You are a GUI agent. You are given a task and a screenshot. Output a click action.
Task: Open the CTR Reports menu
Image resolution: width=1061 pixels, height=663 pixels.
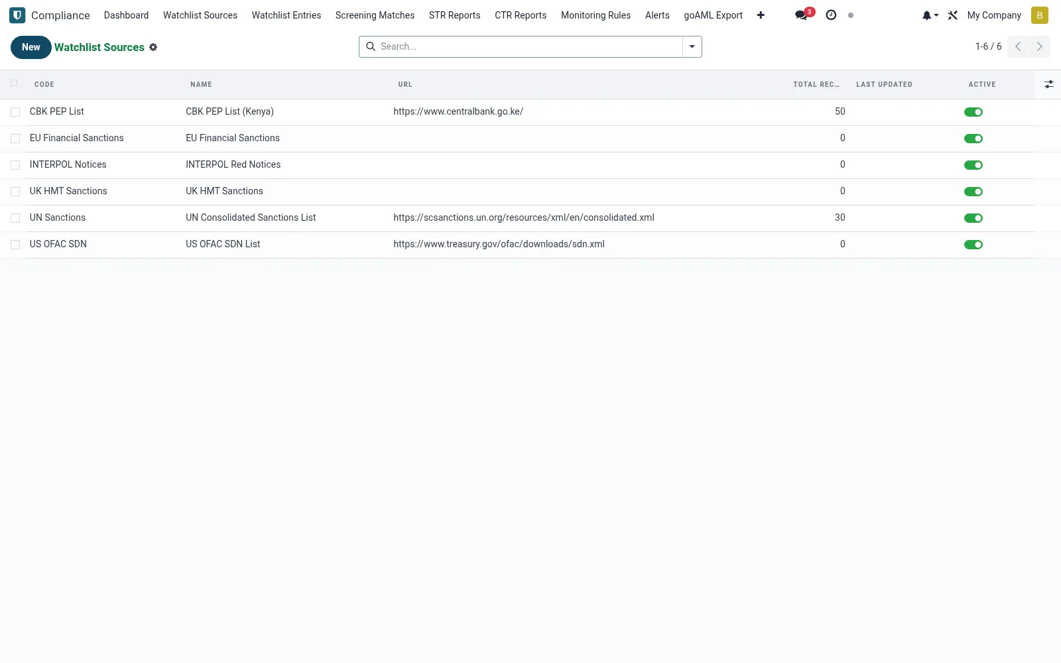521,15
